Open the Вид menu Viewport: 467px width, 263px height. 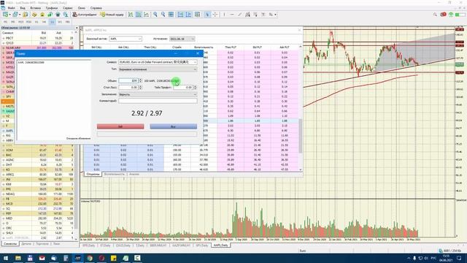pyautogui.click(x=23, y=8)
